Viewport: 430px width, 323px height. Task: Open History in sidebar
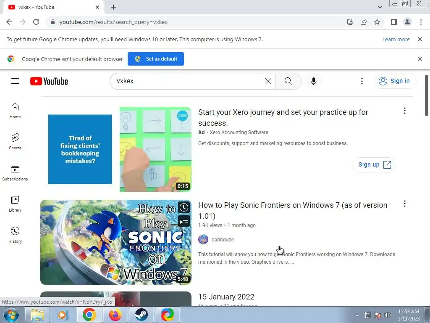[x=15, y=235]
